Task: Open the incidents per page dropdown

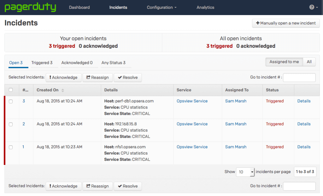Action: click(x=245, y=172)
